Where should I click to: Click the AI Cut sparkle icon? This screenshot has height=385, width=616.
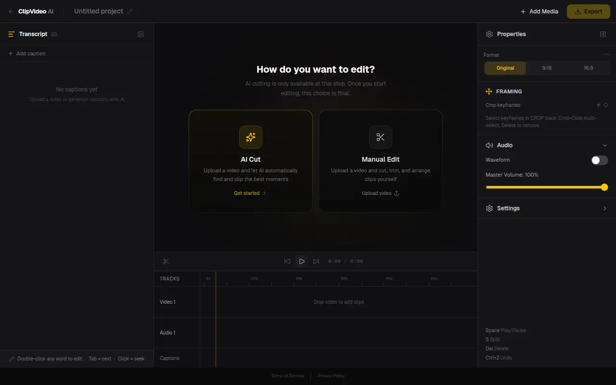coord(251,137)
